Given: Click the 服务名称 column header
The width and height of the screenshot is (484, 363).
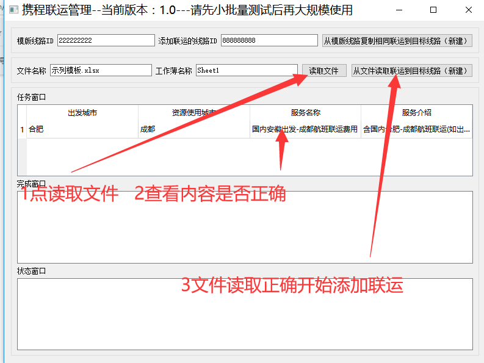Looking at the screenshot, I should [305, 113].
